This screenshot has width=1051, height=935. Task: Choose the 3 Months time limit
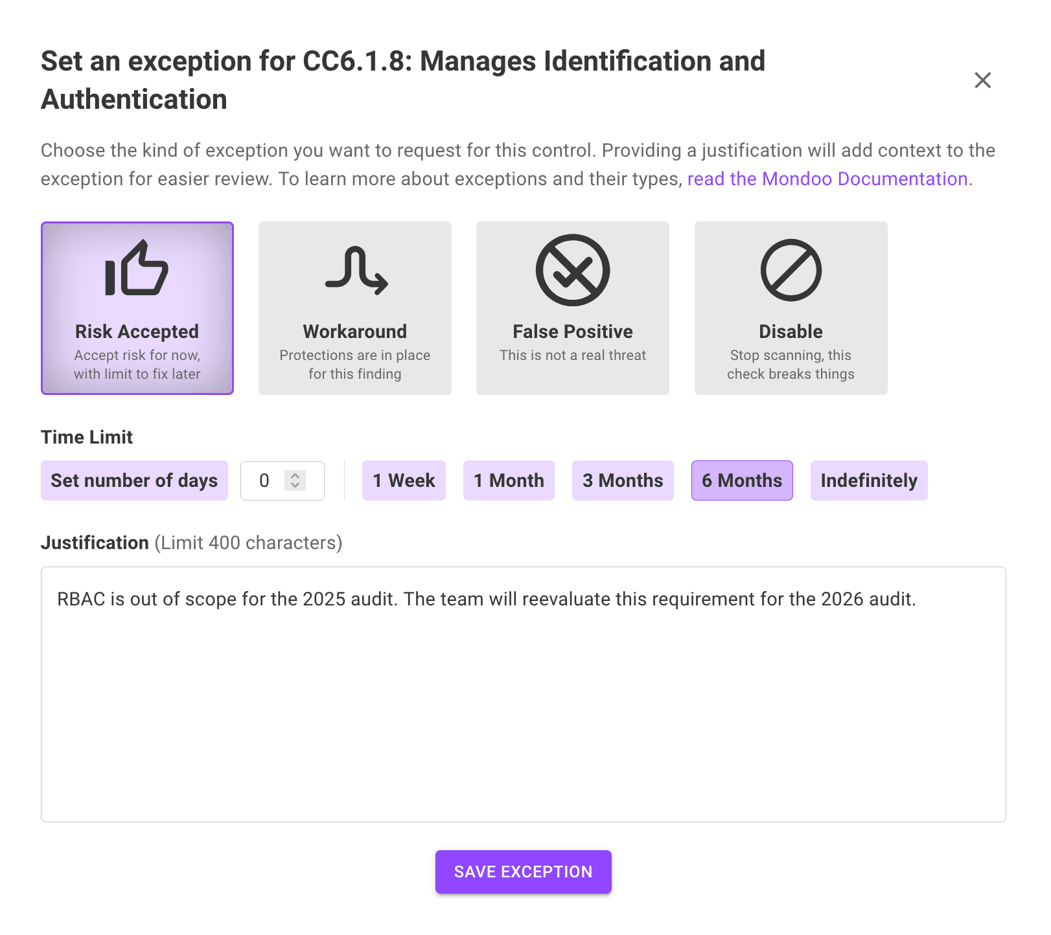point(623,480)
